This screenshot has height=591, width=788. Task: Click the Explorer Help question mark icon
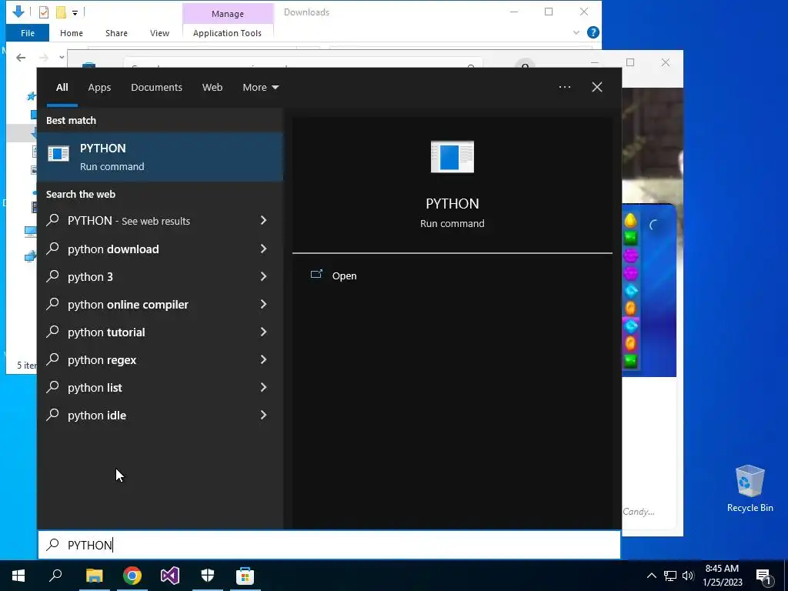pyautogui.click(x=593, y=32)
